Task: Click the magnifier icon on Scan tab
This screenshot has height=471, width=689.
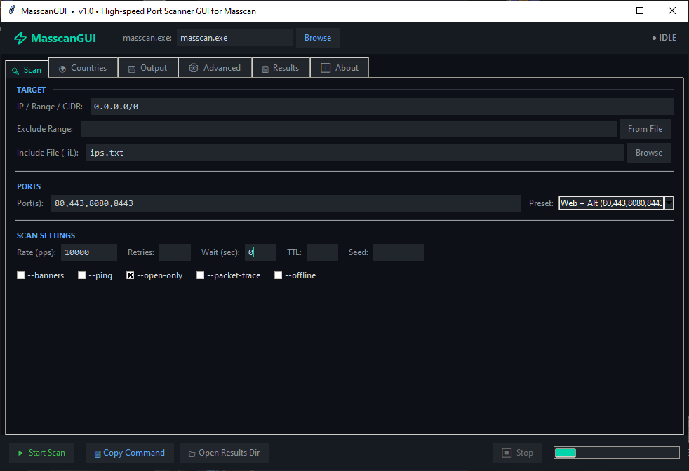Action: (x=15, y=71)
